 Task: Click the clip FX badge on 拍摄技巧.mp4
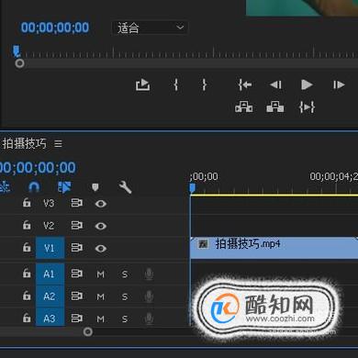[x=203, y=244]
